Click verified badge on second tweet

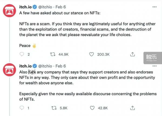[35, 66]
